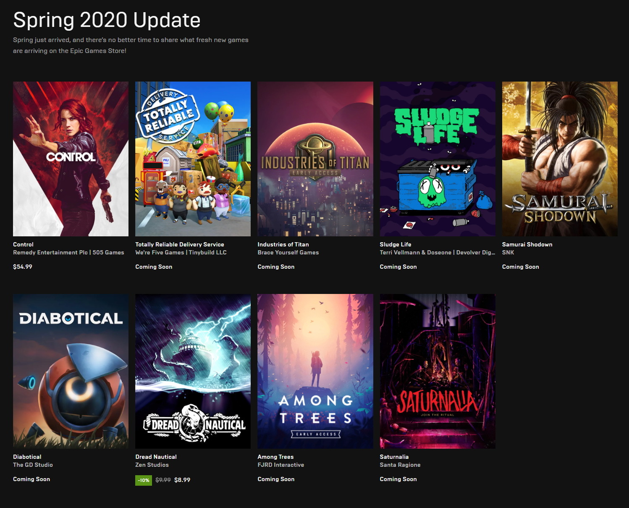Click the Saturnalia cover thumbnail
This screenshot has height=508, width=629.
pos(438,371)
